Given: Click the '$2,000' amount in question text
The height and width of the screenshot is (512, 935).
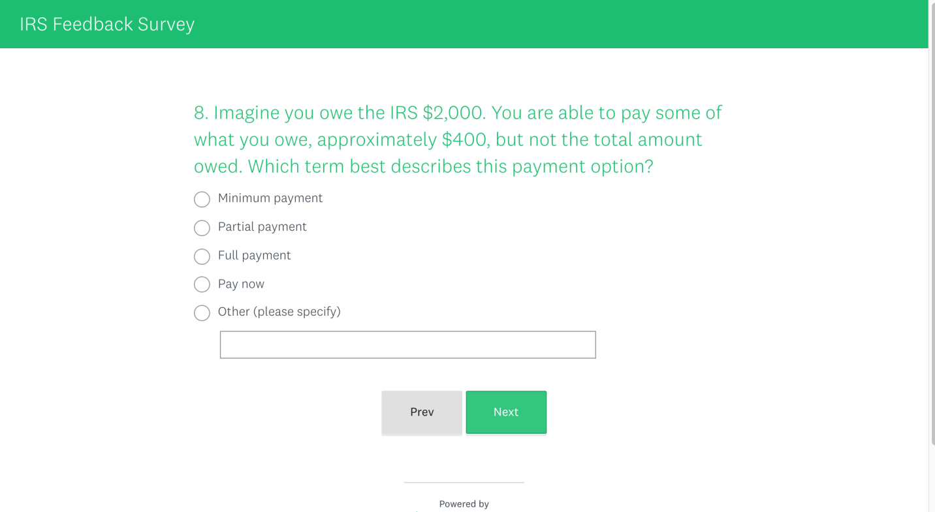Looking at the screenshot, I should pyautogui.click(x=454, y=113).
